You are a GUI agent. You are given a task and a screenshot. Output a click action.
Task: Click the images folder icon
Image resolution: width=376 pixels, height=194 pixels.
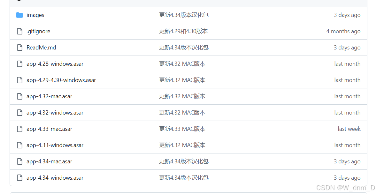click(x=19, y=15)
